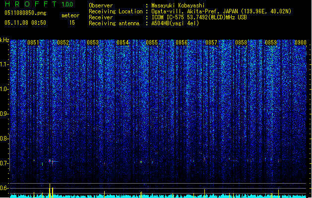This screenshot has height=198, width=312.
Task: Click the 0853 time marker
Action: click(93, 43)
